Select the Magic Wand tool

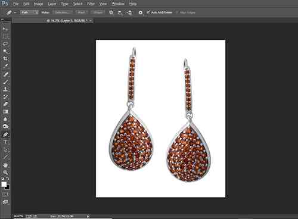[x=5, y=51]
